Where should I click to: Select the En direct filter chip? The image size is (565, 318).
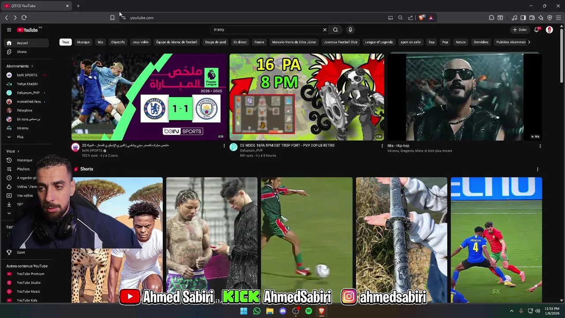click(x=240, y=42)
